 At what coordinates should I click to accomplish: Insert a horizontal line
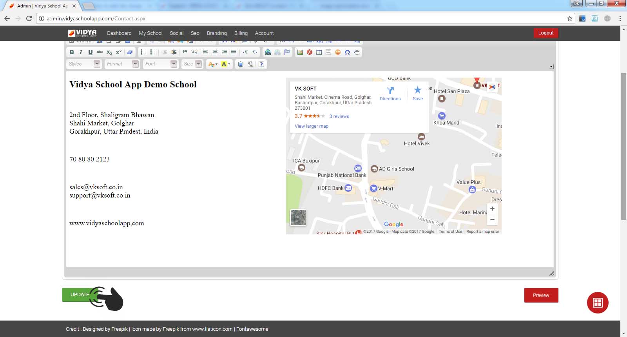tap(328, 52)
